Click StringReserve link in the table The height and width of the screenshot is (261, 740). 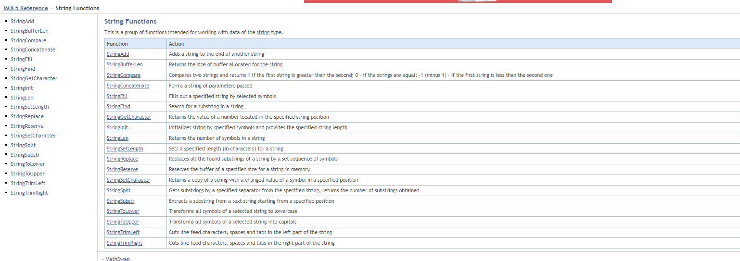tap(122, 169)
